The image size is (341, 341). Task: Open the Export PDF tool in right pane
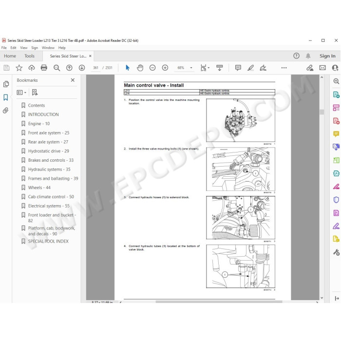336,95
